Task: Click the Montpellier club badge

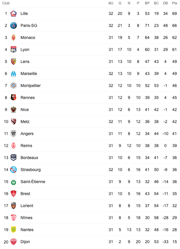Action: click(x=14, y=86)
